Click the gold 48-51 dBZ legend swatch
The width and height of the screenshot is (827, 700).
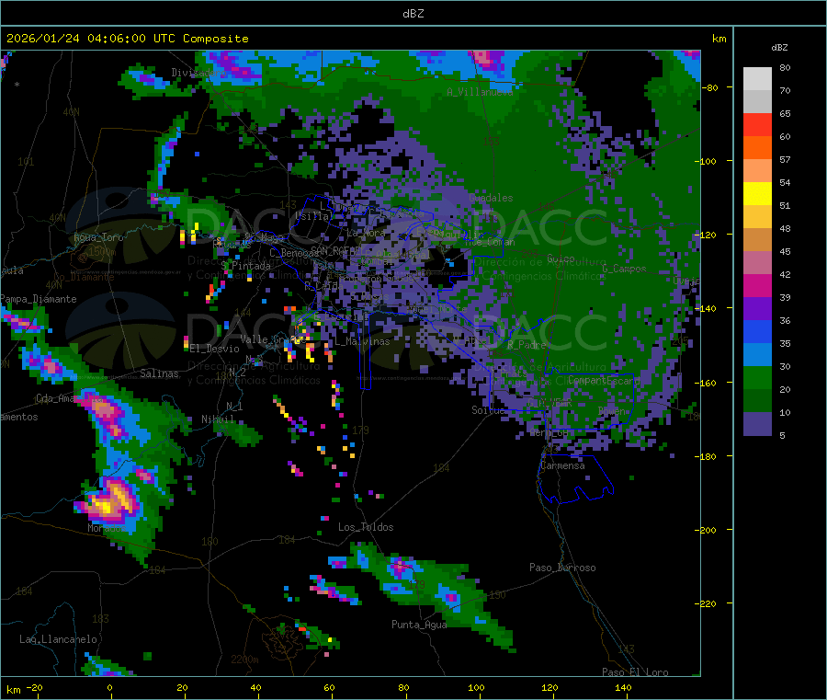coord(757,216)
